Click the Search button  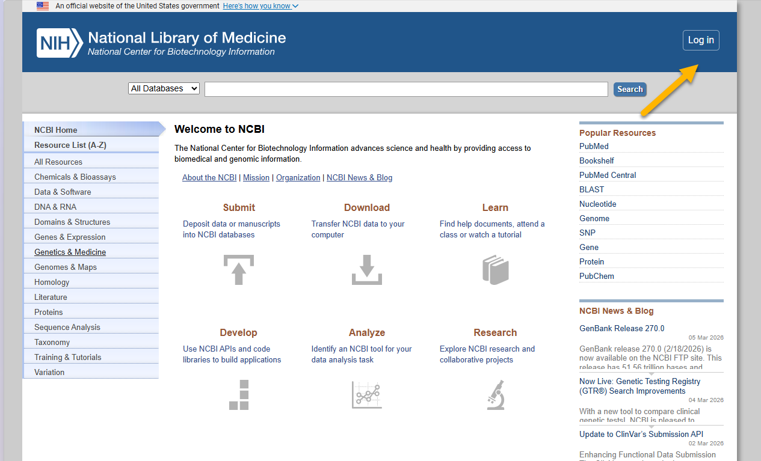pos(630,89)
